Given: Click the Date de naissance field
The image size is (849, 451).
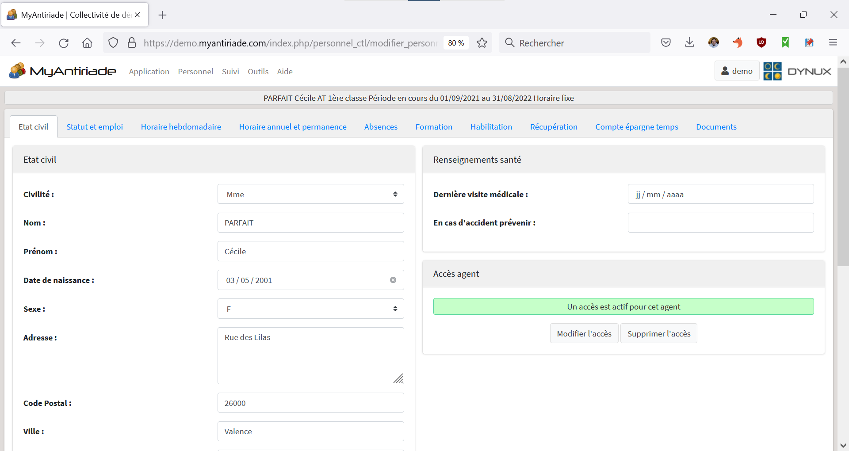Looking at the screenshot, I should [310, 280].
